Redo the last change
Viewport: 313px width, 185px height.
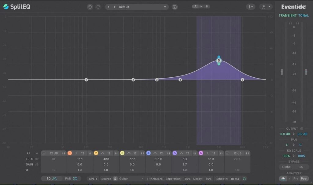tap(98, 7)
